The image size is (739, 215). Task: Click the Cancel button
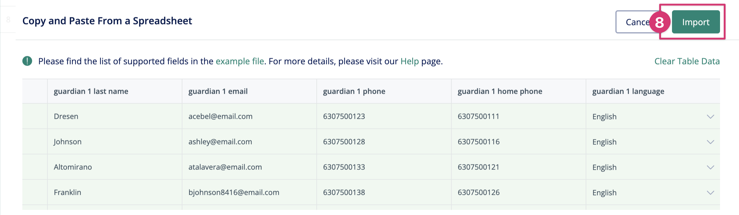pos(633,22)
